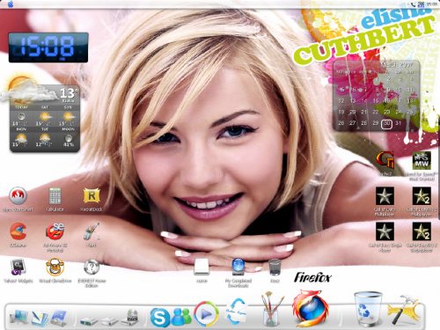This screenshot has width=440, height=330.
Task: Click the digital clock widget
Action: pos(48,48)
